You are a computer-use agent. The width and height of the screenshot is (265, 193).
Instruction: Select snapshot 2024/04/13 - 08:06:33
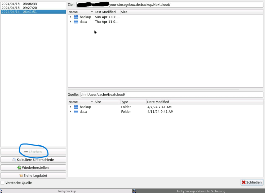(x=33, y=4)
